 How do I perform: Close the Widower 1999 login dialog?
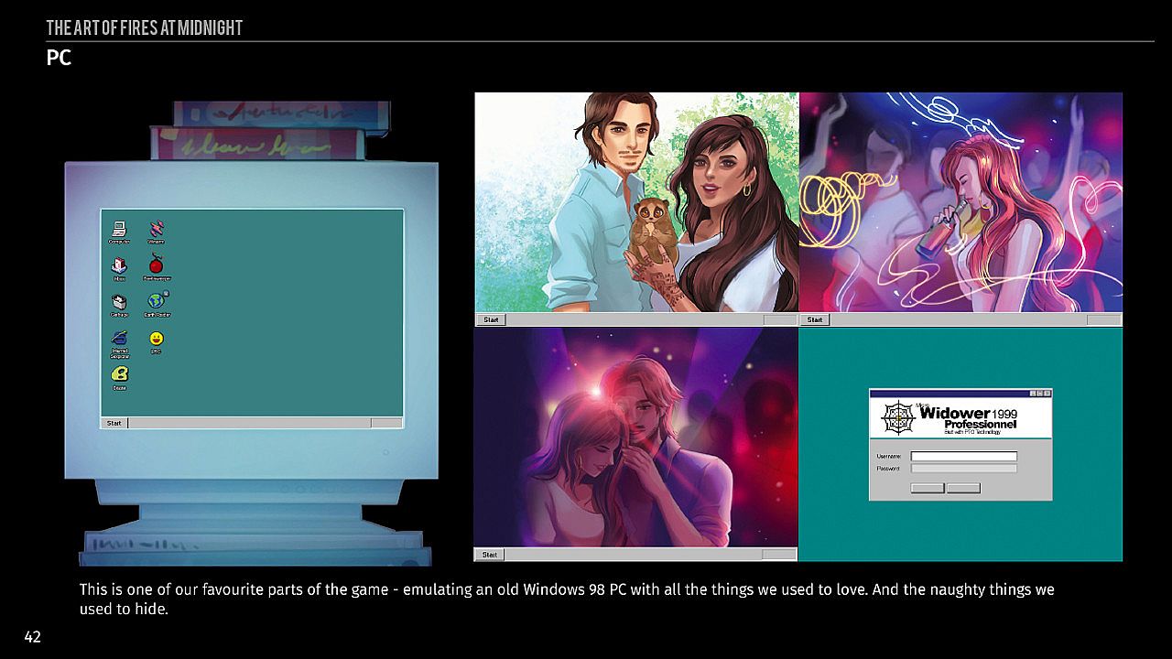coord(1047,393)
